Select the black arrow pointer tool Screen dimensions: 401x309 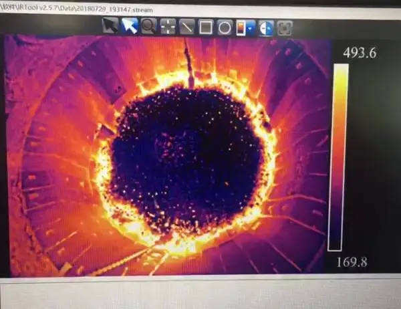pos(110,25)
